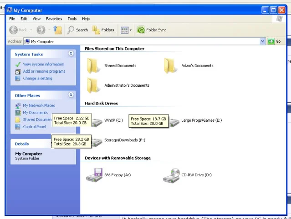This screenshot has height=219, width=291.
Task: Select the Shared Documents folder icon
Action: (x=93, y=66)
